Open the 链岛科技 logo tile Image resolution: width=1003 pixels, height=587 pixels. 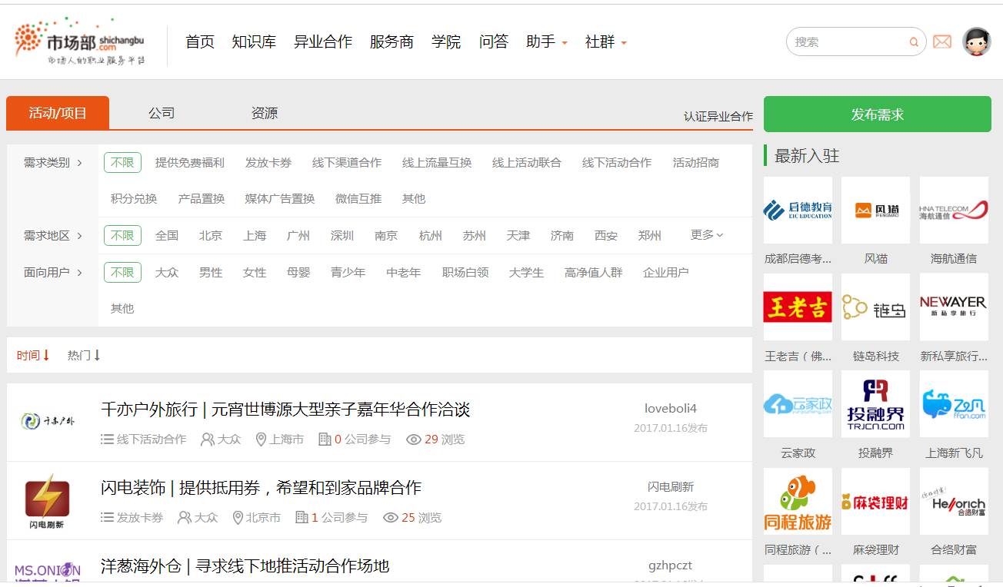click(876, 307)
